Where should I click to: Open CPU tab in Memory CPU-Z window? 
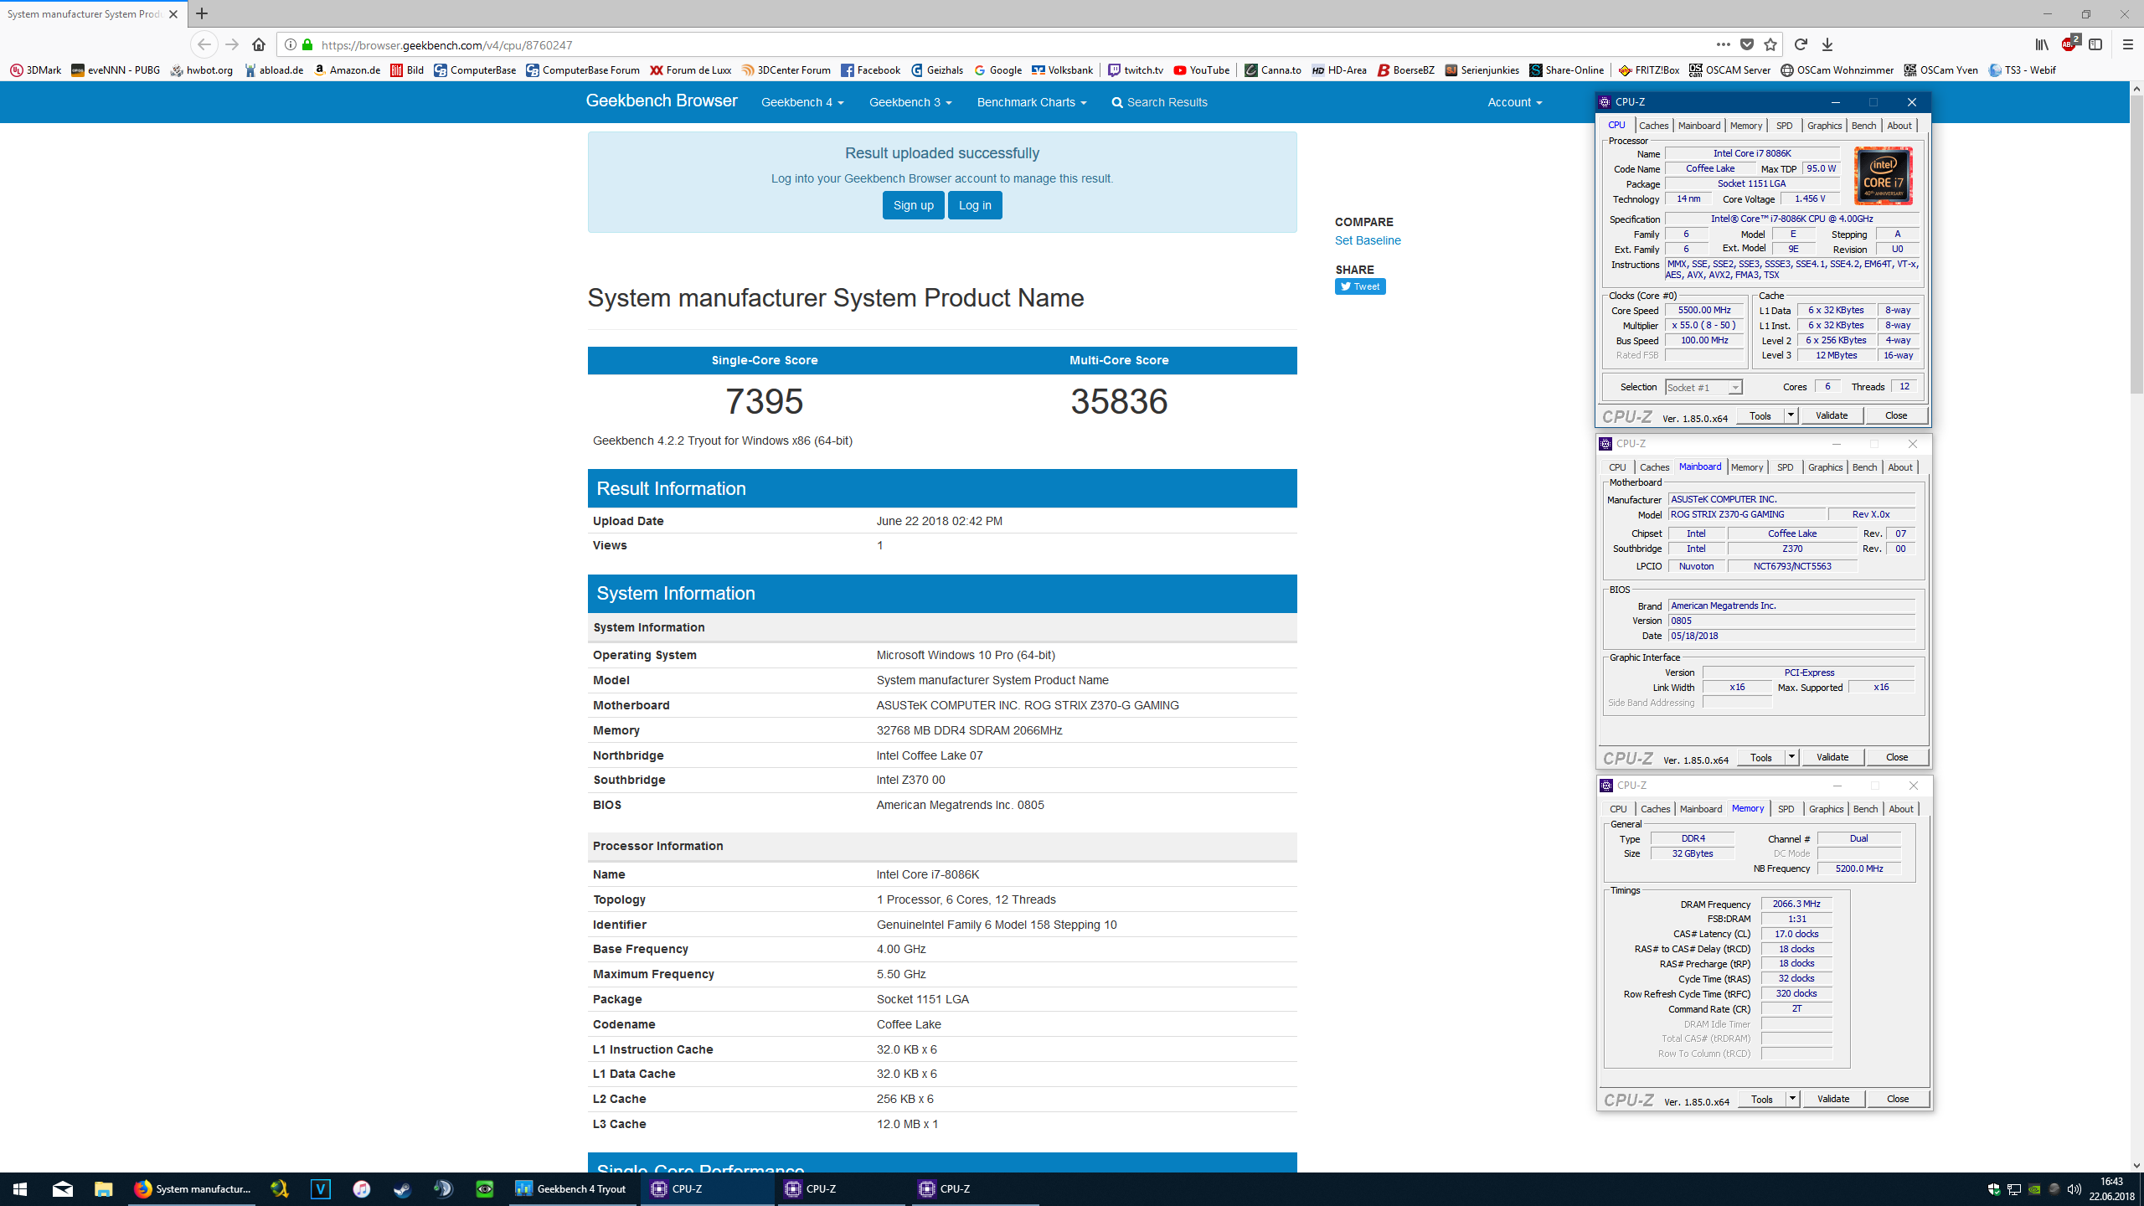[x=1618, y=809]
